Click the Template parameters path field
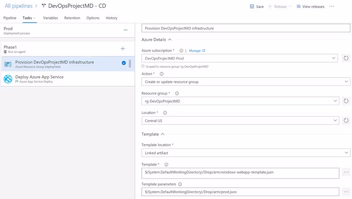 (240, 192)
